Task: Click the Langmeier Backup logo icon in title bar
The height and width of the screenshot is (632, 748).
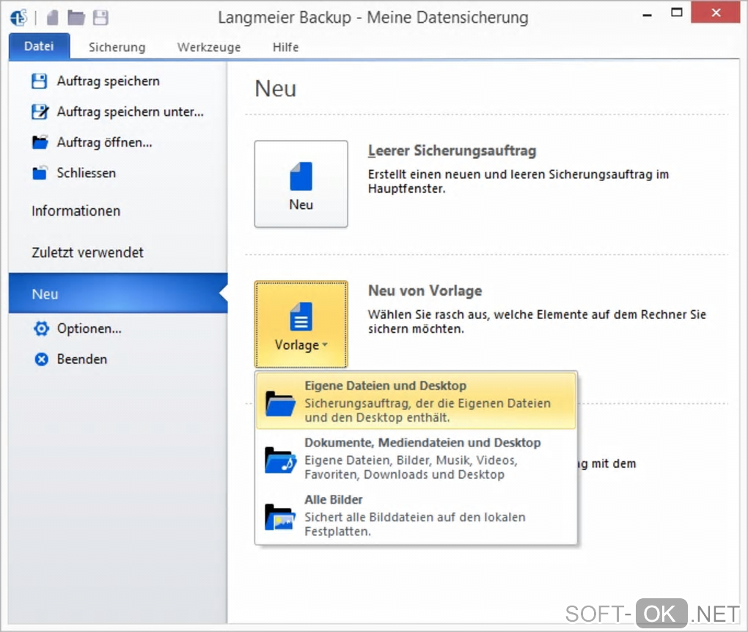Action: (x=19, y=18)
